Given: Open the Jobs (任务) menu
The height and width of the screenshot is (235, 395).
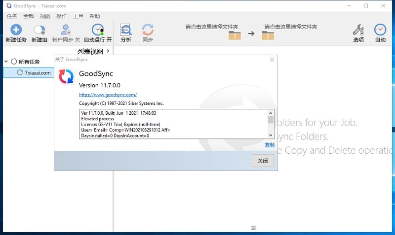Looking at the screenshot, I should coord(12,16).
